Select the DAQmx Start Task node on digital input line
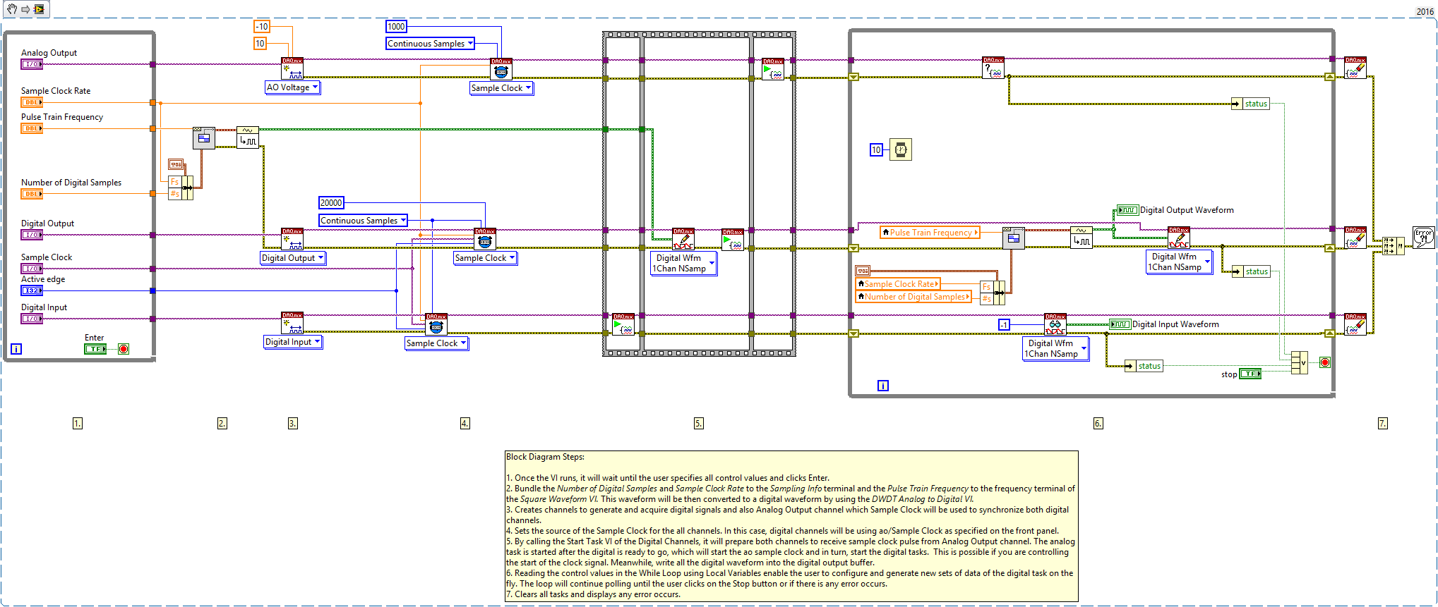The width and height of the screenshot is (1438, 607). click(623, 324)
